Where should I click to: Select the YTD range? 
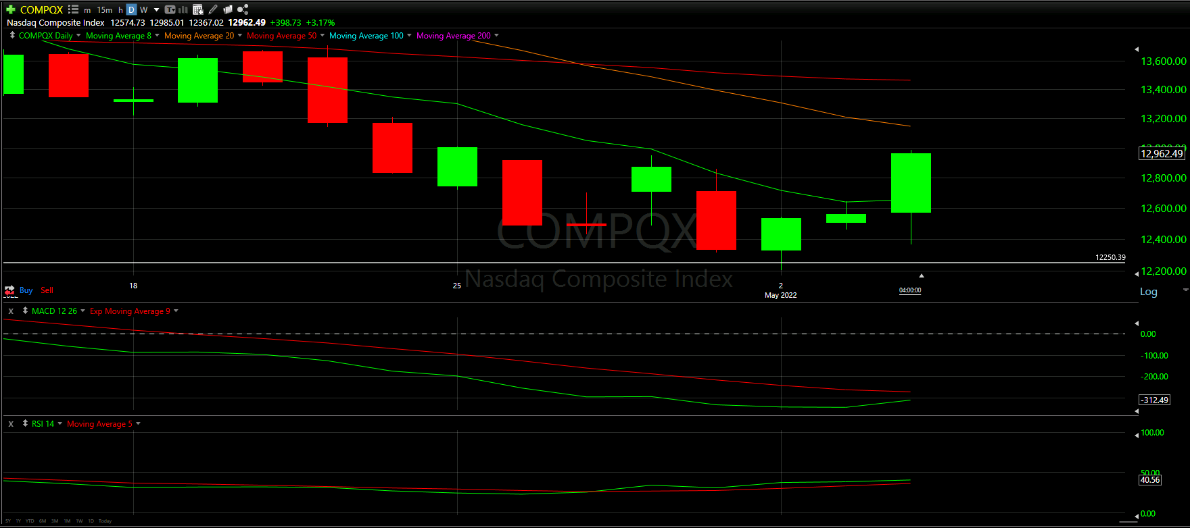click(30, 521)
